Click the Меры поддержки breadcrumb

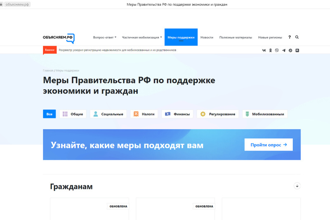67,71
